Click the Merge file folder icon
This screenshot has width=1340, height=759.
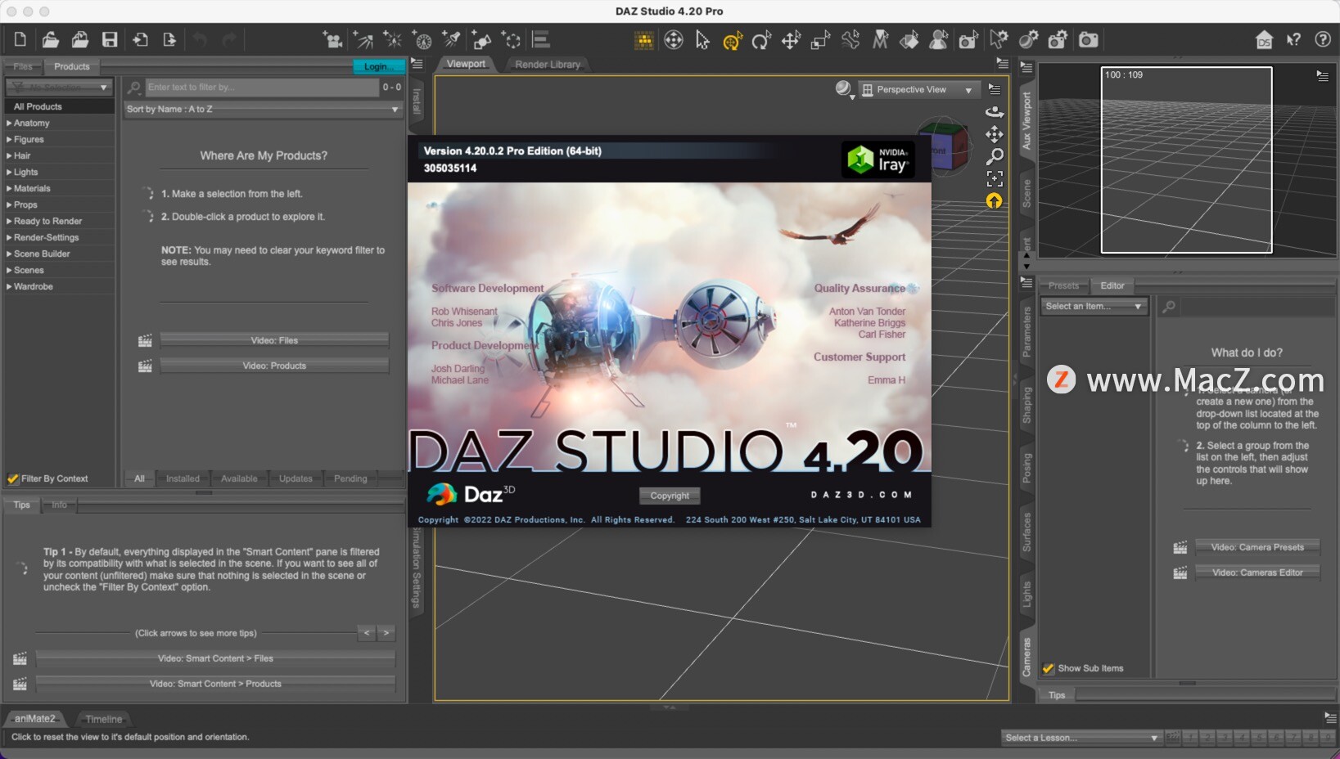pyautogui.click(x=80, y=39)
